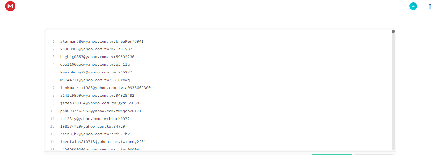Select line number 14 in the gutter

click(53, 142)
